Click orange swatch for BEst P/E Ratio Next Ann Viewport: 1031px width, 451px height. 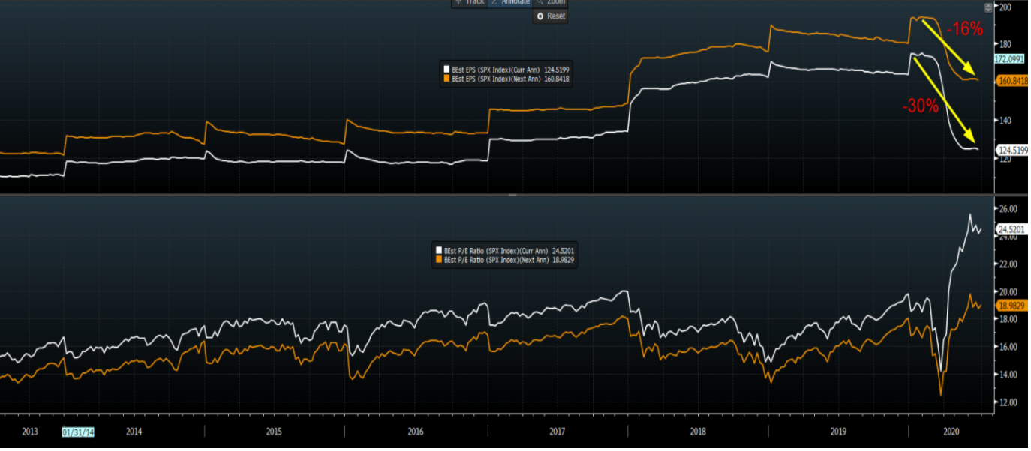pyautogui.click(x=439, y=259)
